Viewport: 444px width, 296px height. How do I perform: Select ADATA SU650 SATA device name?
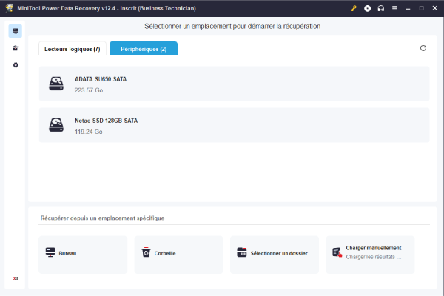[x=101, y=79]
